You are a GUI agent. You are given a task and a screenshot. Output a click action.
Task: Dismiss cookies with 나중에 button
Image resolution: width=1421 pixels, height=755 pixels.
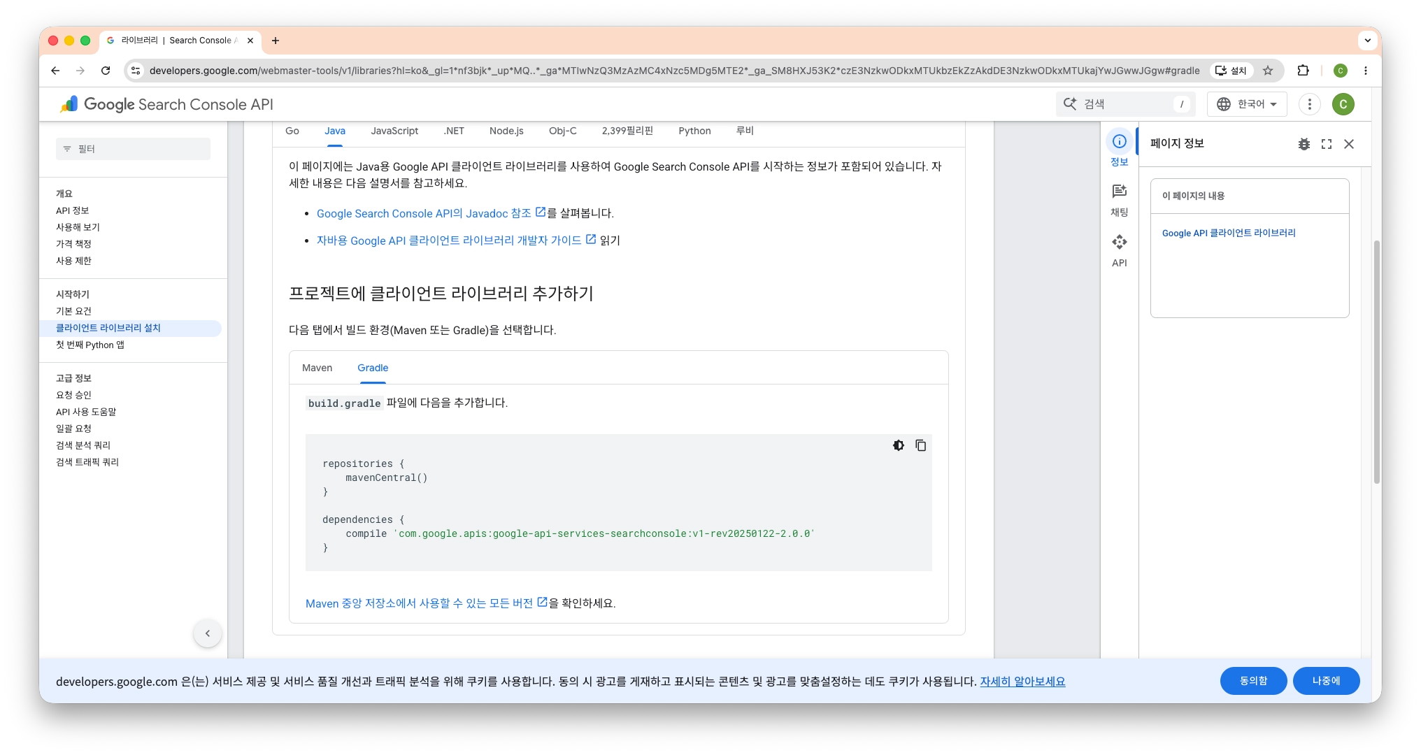(x=1327, y=681)
